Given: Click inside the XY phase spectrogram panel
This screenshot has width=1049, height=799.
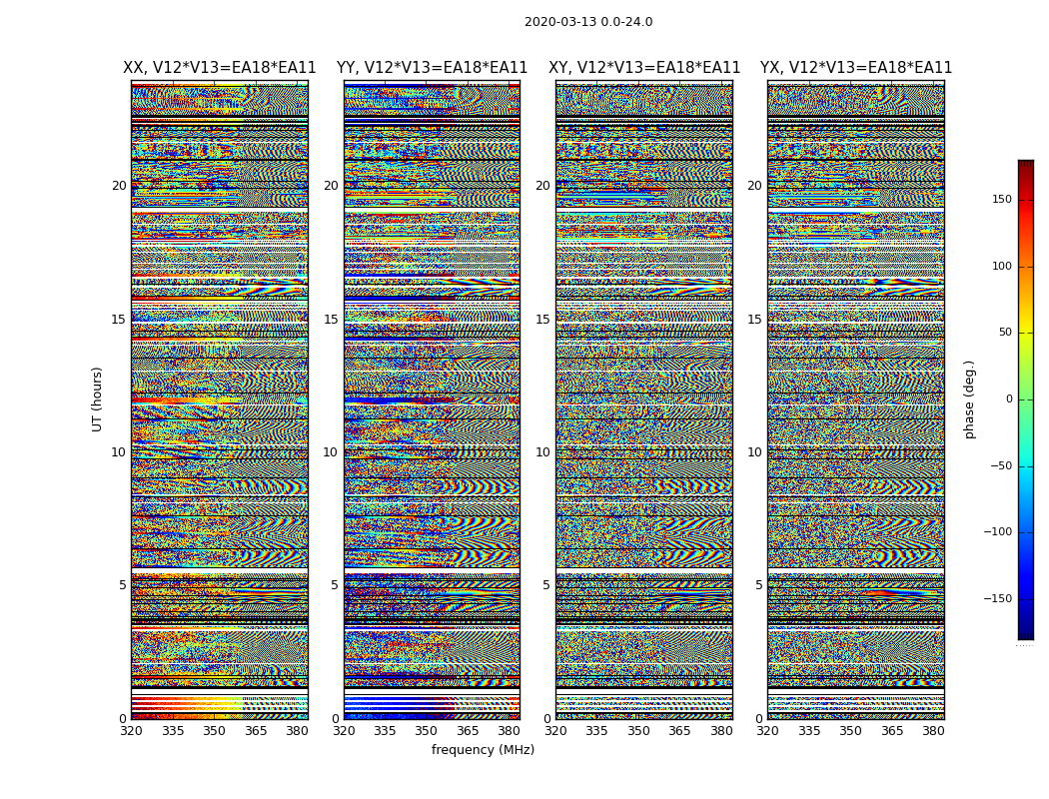Looking at the screenshot, I should 644,399.
